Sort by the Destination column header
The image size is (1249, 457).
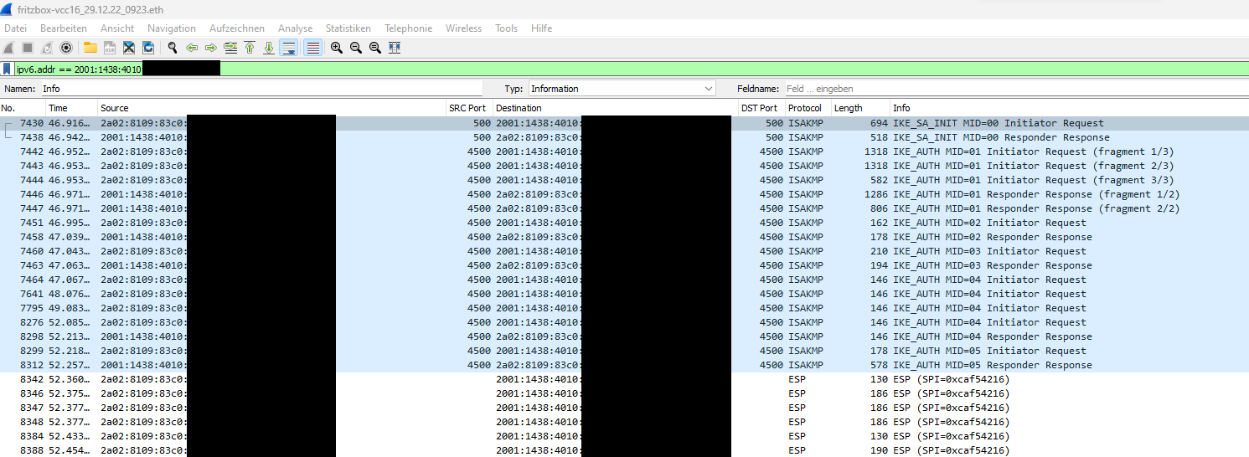tap(615, 108)
